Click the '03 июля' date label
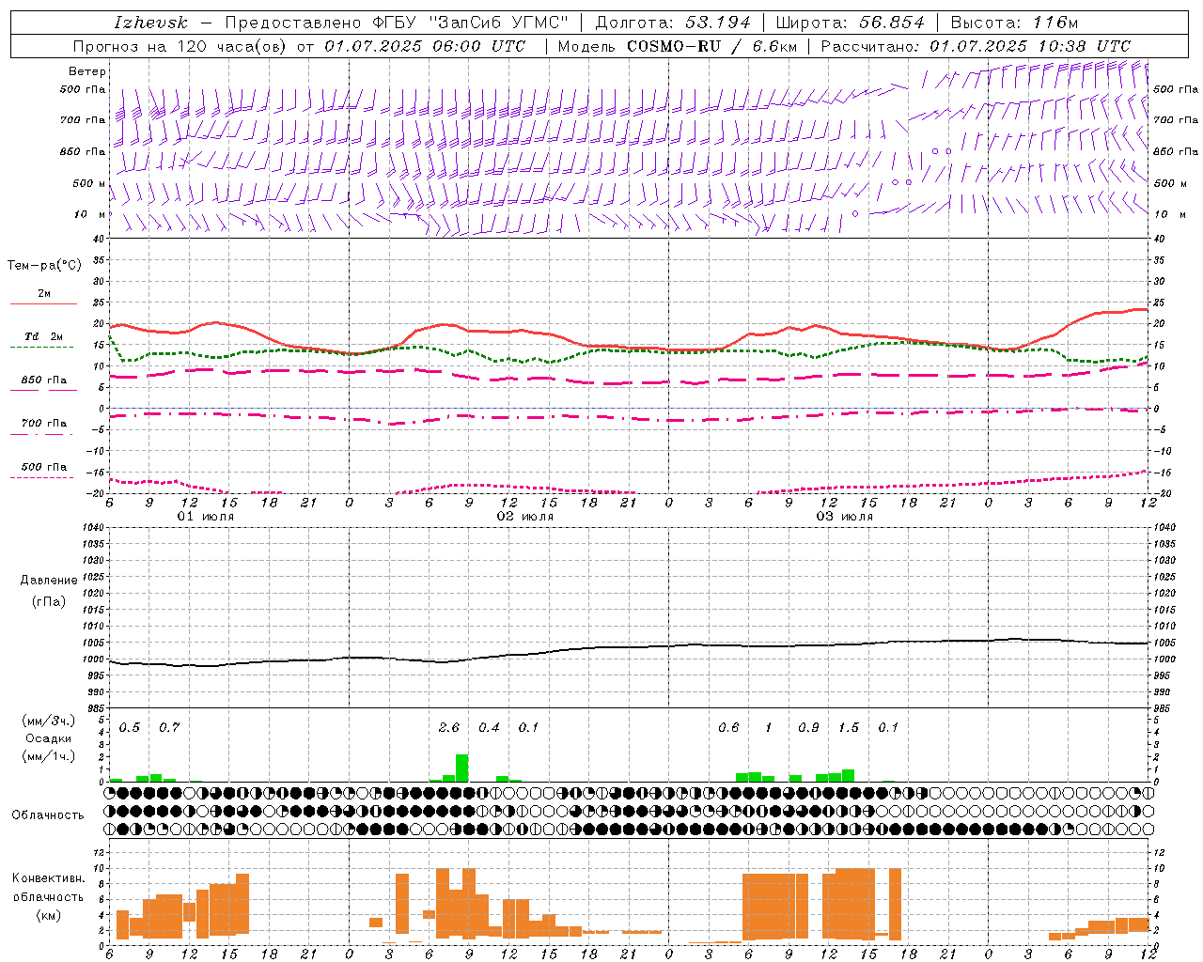The image size is (1203, 962). [x=845, y=517]
